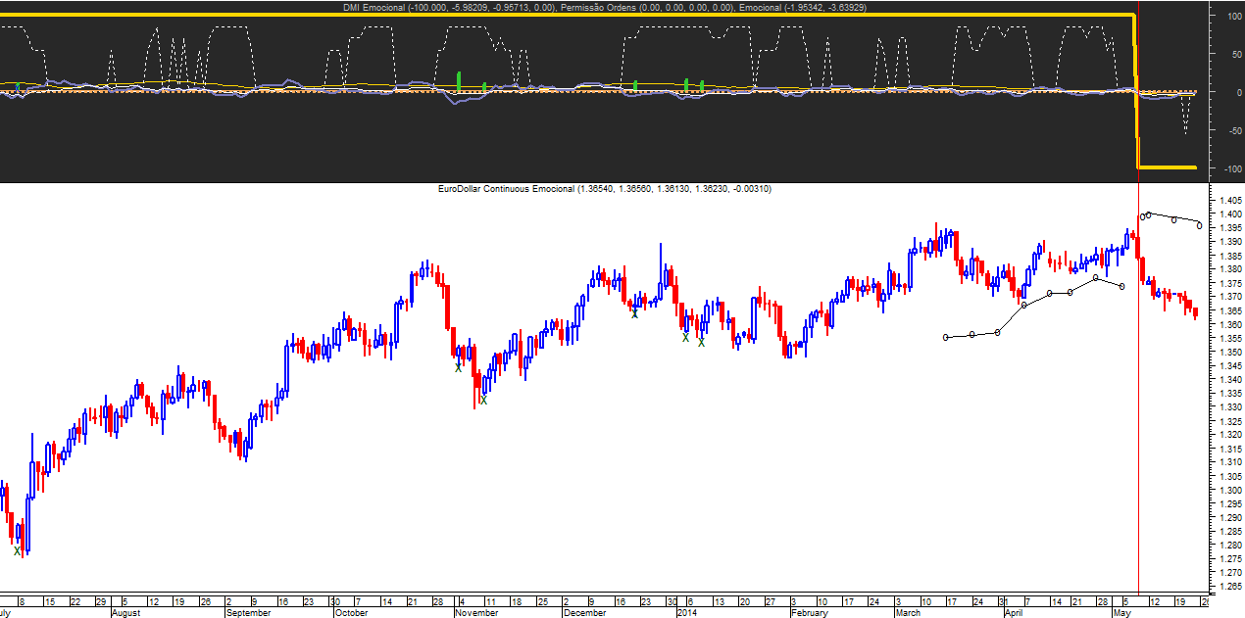The height and width of the screenshot is (618, 1245).
Task: Click the August month label on time axis
Action: click(x=125, y=613)
